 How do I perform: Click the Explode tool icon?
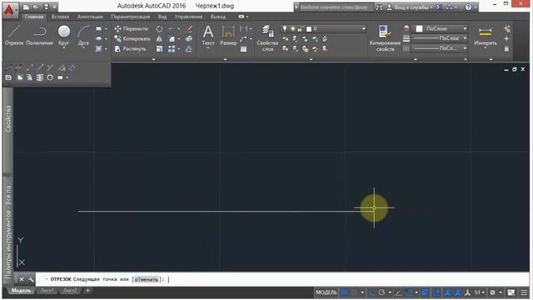[189, 39]
